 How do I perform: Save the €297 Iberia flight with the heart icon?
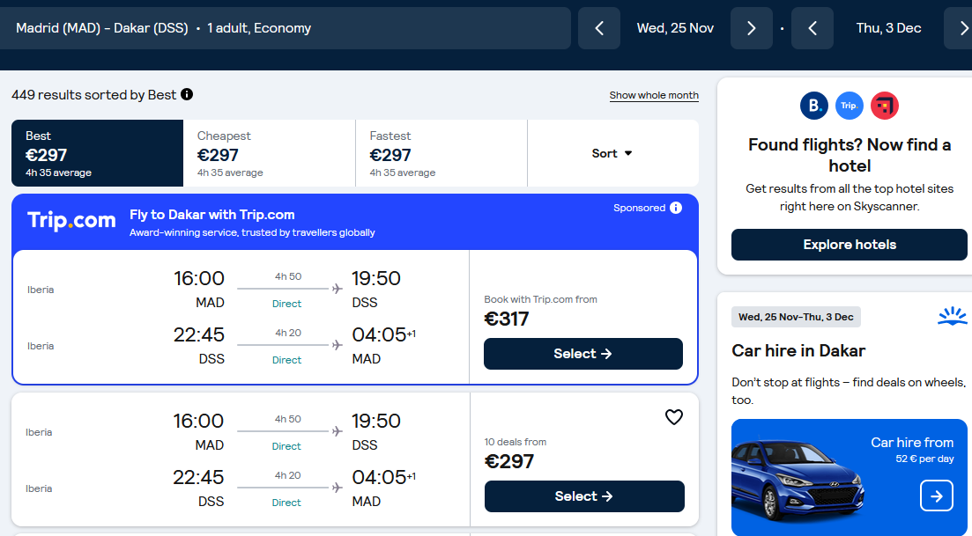point(674,417)
